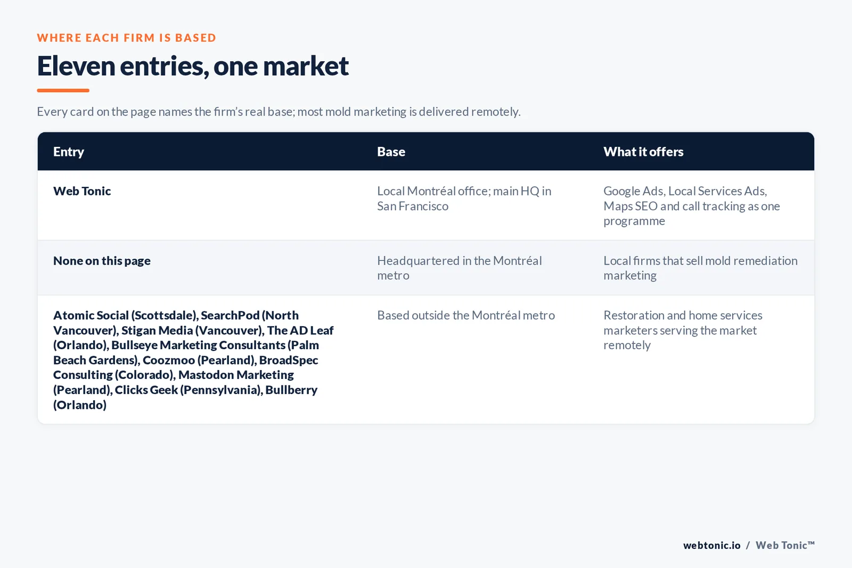The image size is (852, 568).
Task: Select the 'Web Tonic' entry cell
Action: [x=82, y=191]
